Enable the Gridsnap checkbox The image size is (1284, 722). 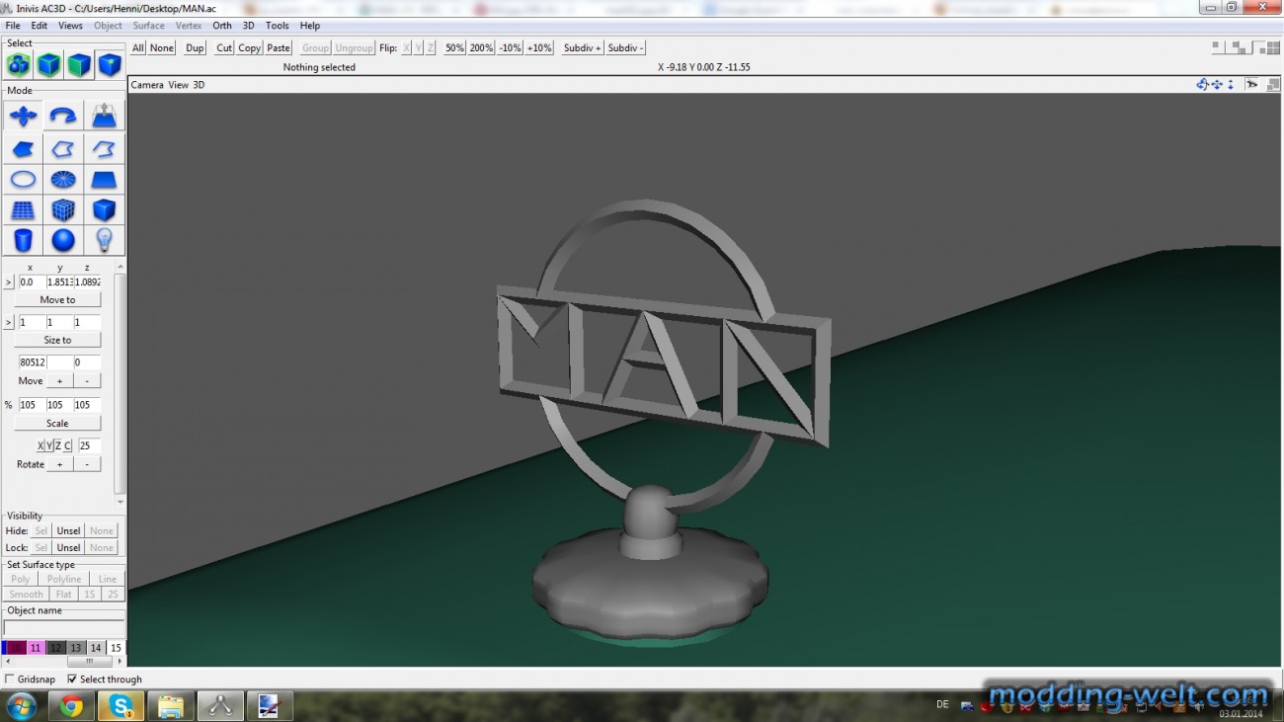click(11, 680)
